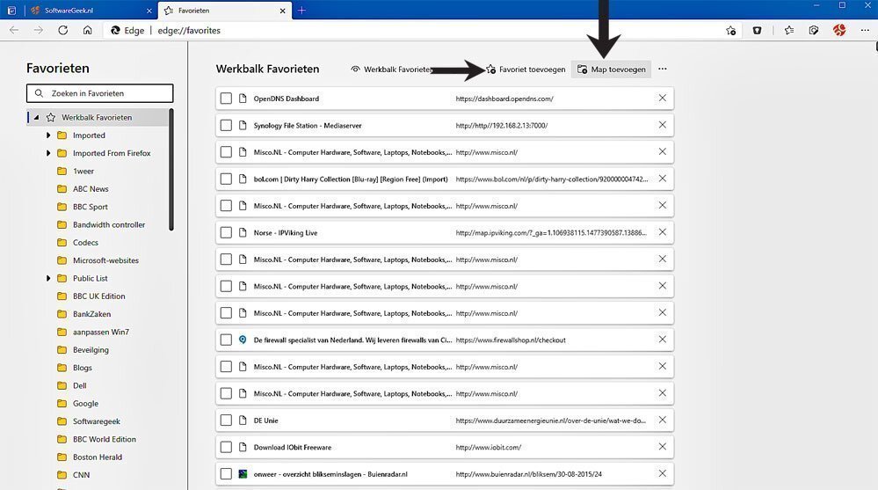Screen dimensions: 878x490
Task: Delete the DE Unie favorite
Action: click(x=663, y=420)
